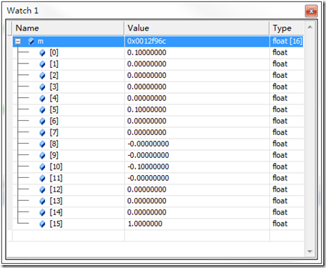The height and width of the screenshot is (268, 326).
Task: Click the blue cube icon for element [6]
Action: click(42, 121)
